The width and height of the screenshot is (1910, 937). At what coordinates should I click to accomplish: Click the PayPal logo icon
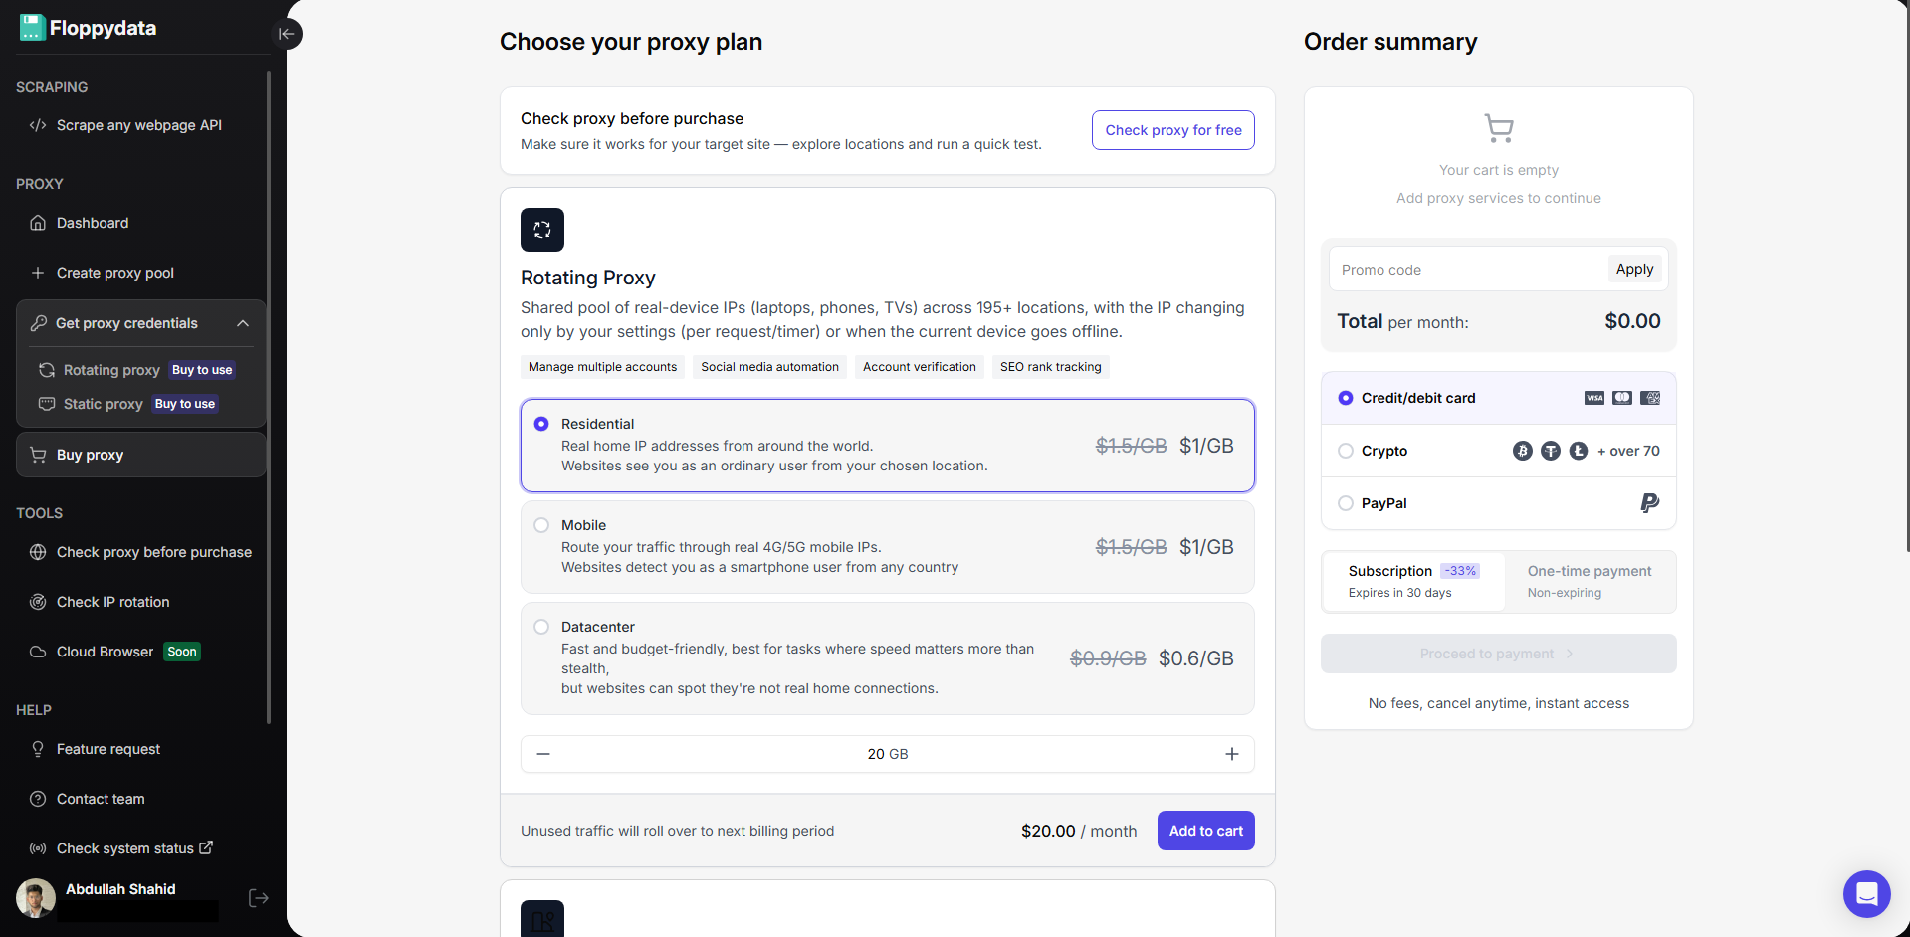pos(1649,503)
